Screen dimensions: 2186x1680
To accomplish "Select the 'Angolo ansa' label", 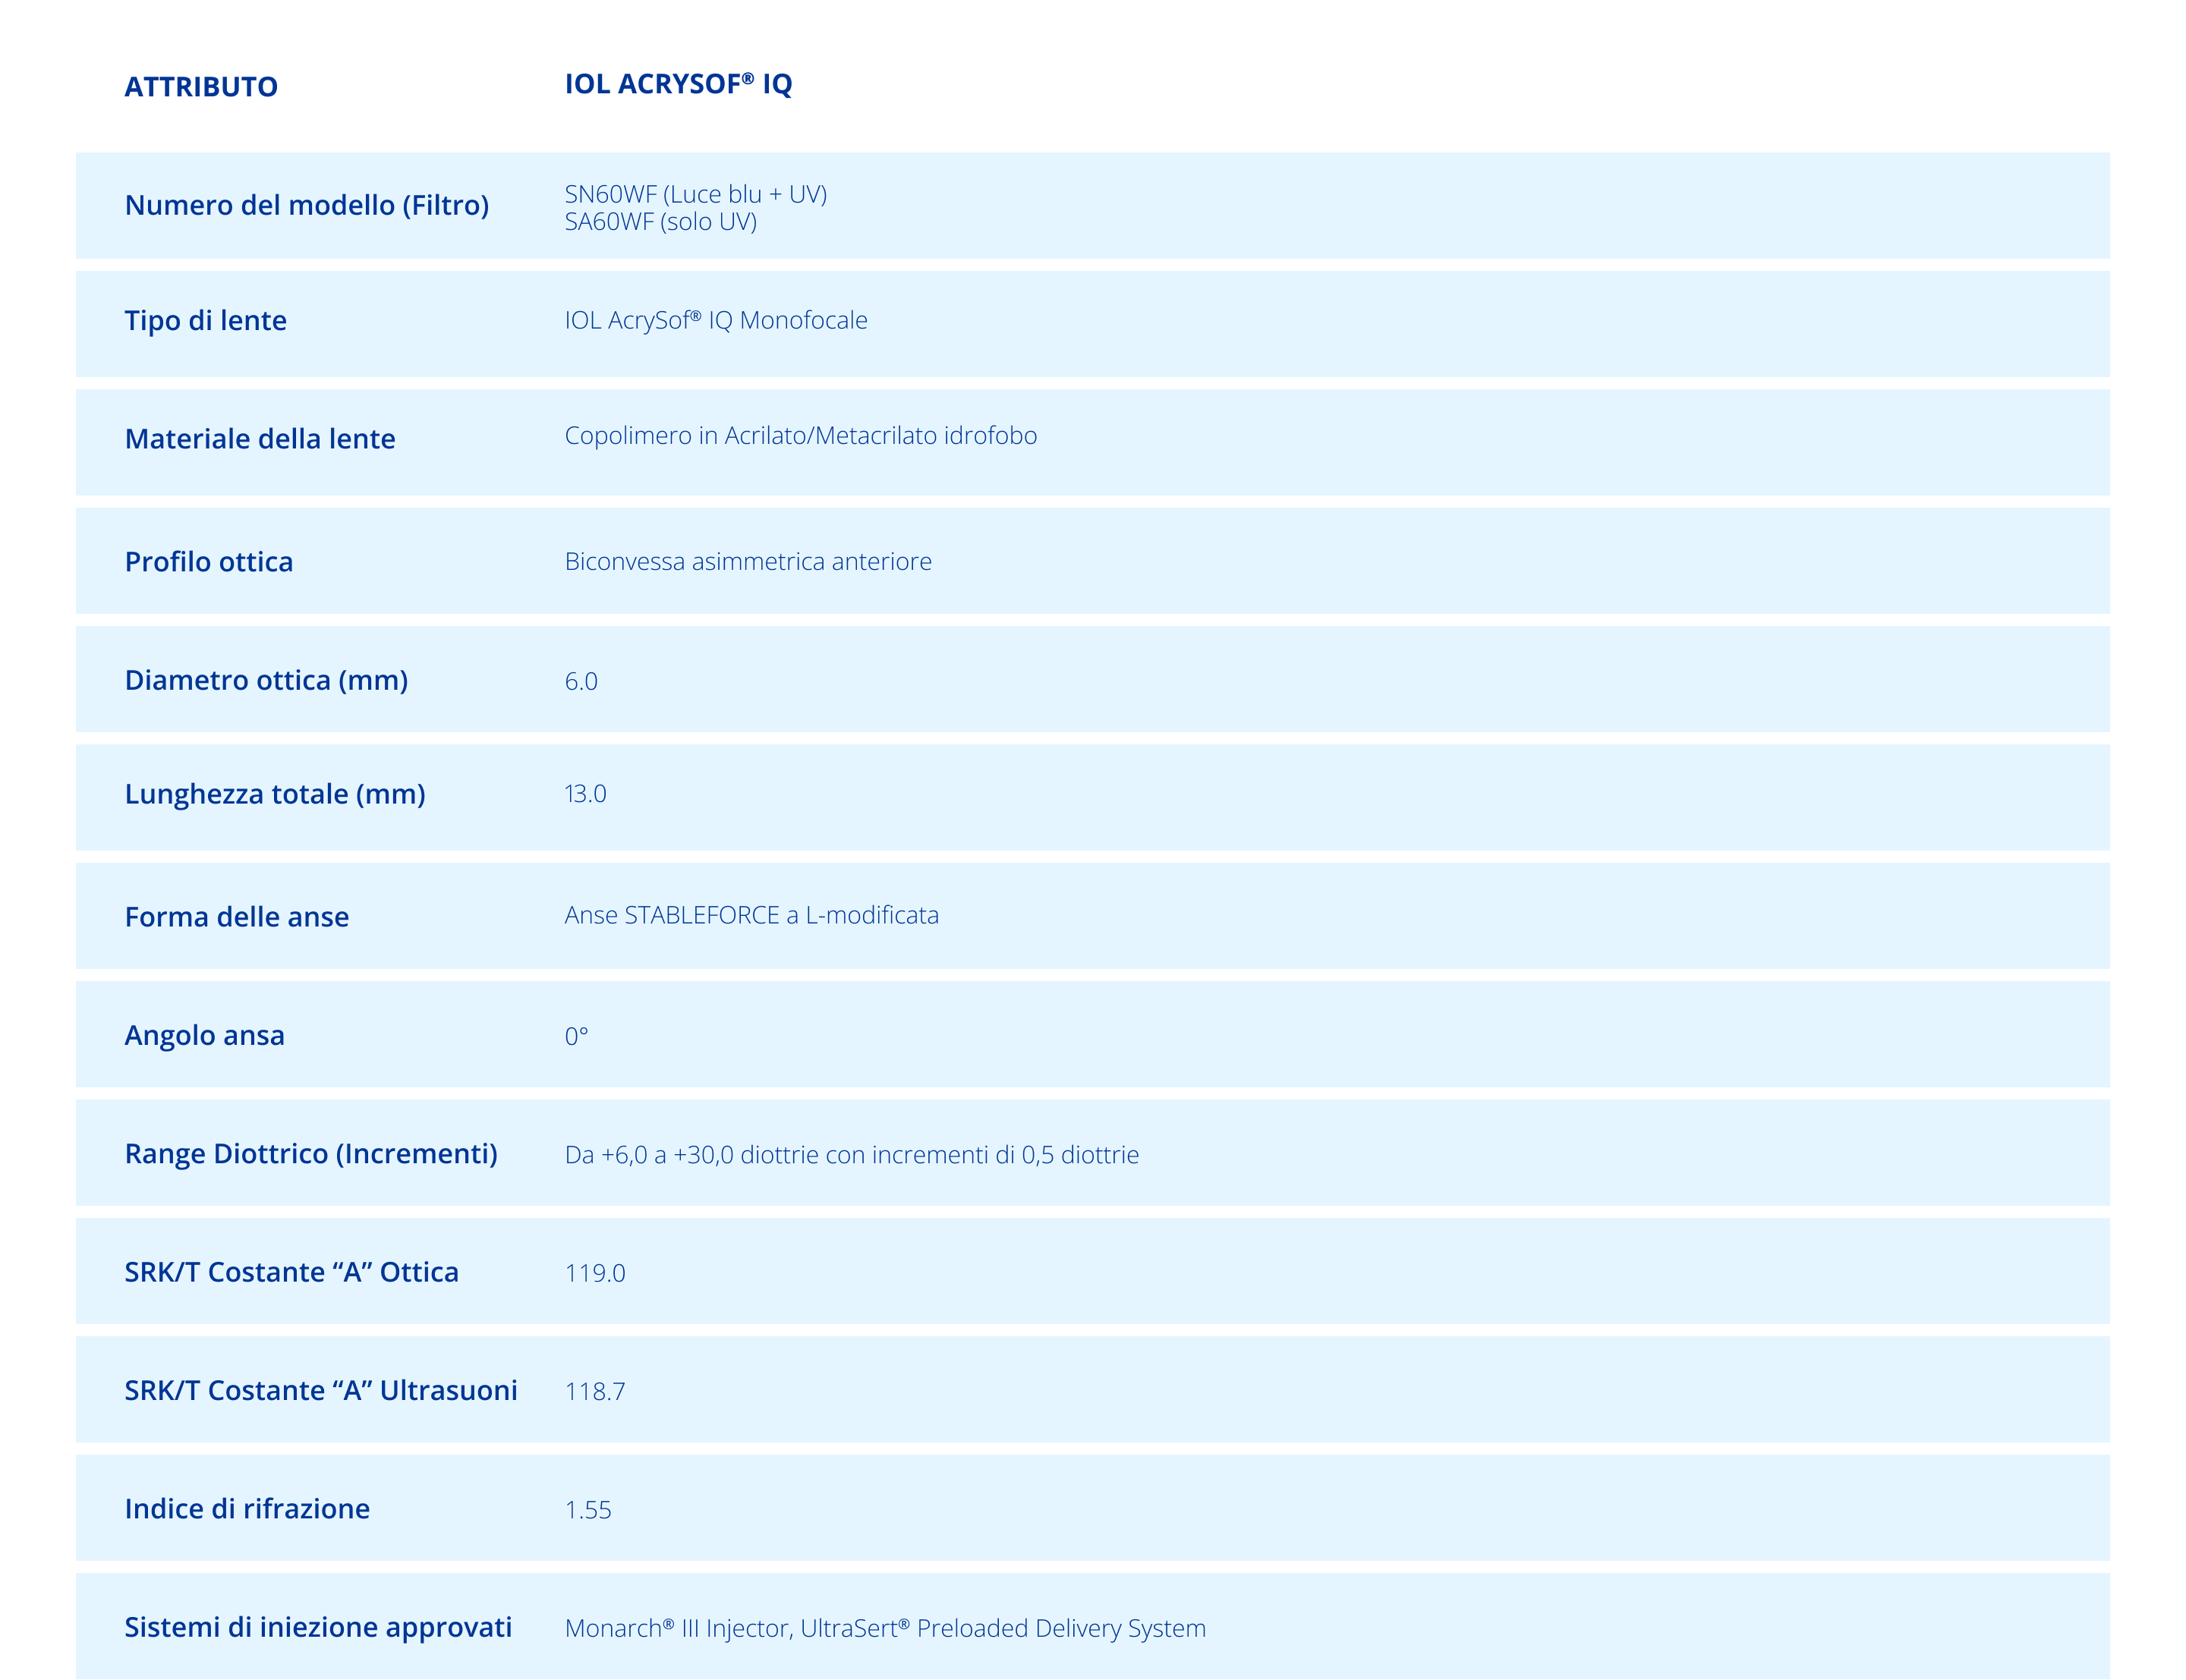I will pos(204,1035).
